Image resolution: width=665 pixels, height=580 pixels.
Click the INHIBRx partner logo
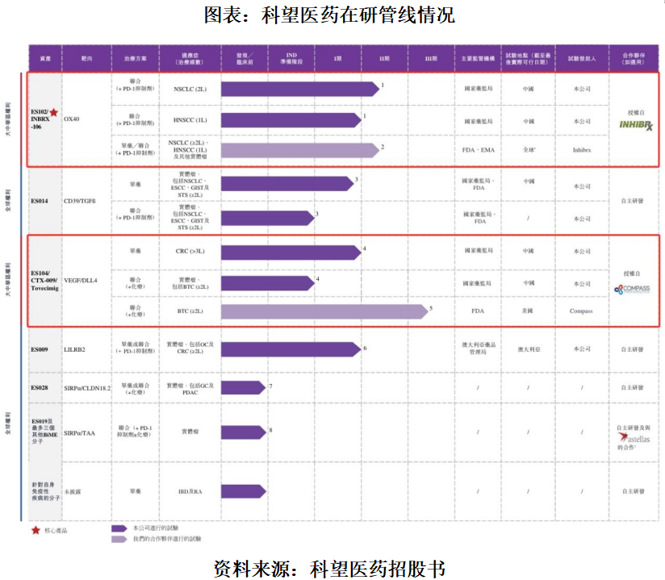click(636, 125)
